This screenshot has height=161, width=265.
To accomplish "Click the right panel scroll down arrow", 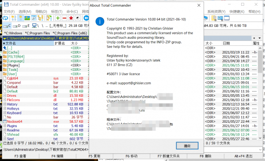I will 260,138.
